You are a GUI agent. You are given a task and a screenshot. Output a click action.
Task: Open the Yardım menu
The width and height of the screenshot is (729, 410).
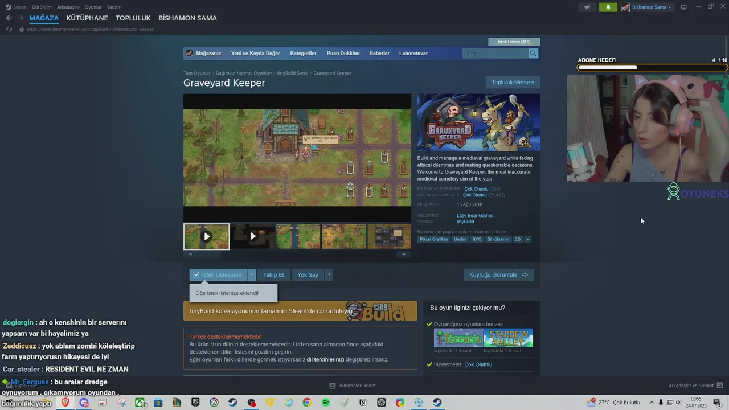coord(114,7)
